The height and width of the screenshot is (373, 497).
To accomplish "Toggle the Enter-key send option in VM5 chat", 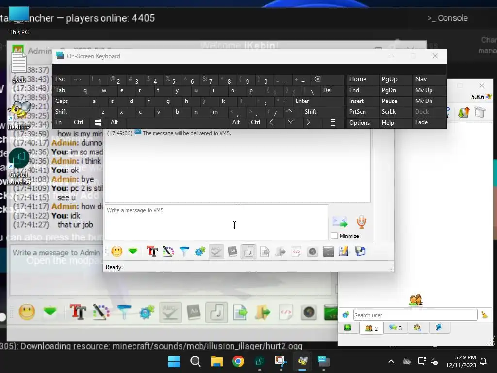I will [248, 252].
